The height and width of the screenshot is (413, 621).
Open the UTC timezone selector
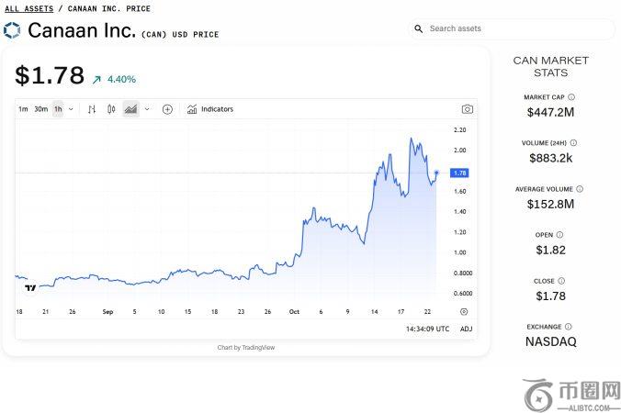pos(427,329)
